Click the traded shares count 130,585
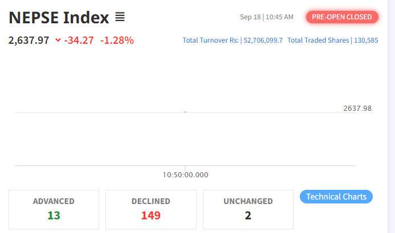The height and width of the screenshot is (233, 395). (x=366, y=40)
